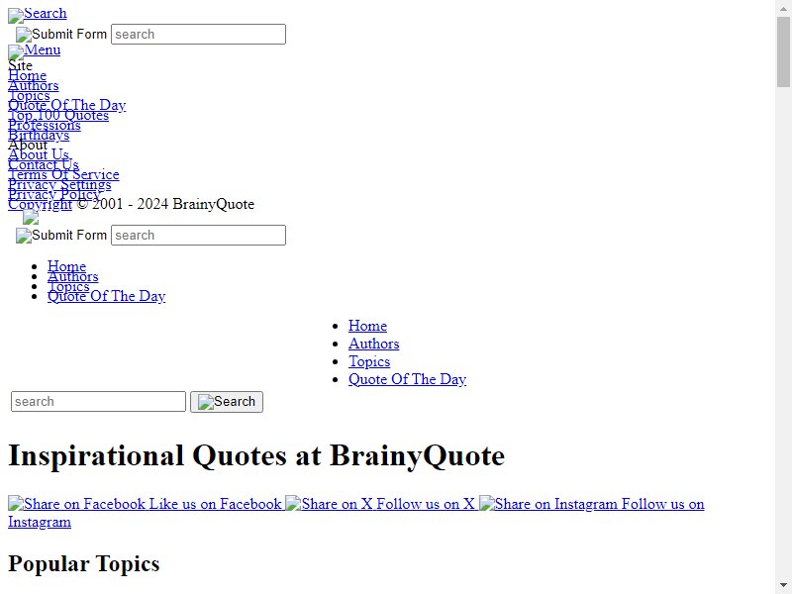
Task: Open the Copyright link
Action: [x=41, y=204]
